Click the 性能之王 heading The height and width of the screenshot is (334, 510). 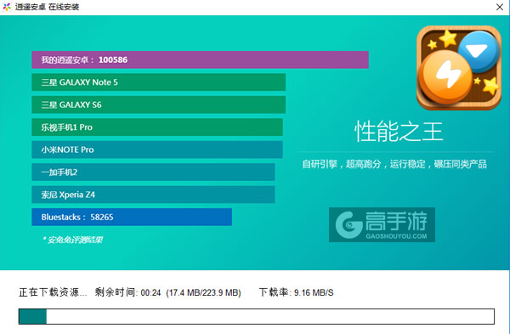pyautogui.click(x=399, y=132)
